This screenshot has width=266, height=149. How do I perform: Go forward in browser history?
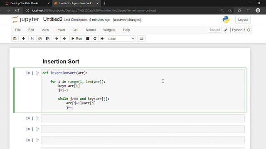[x=8, y=10]
